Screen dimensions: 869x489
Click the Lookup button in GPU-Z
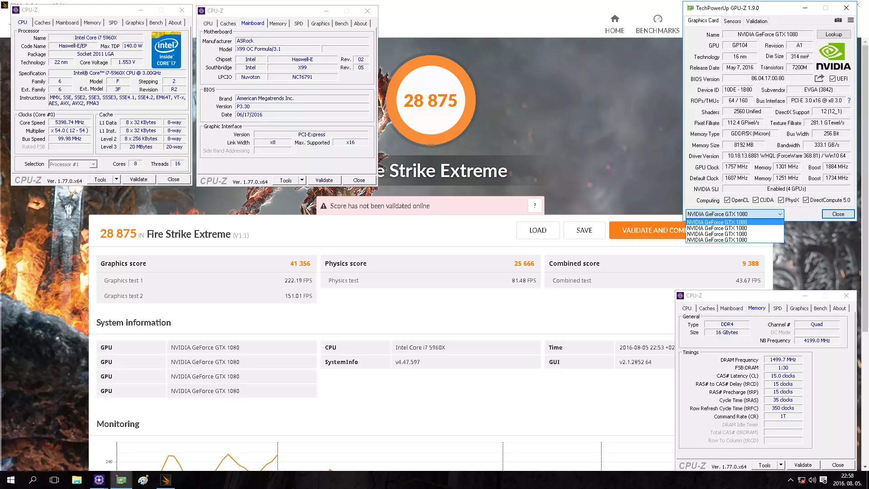coord(833,34)
